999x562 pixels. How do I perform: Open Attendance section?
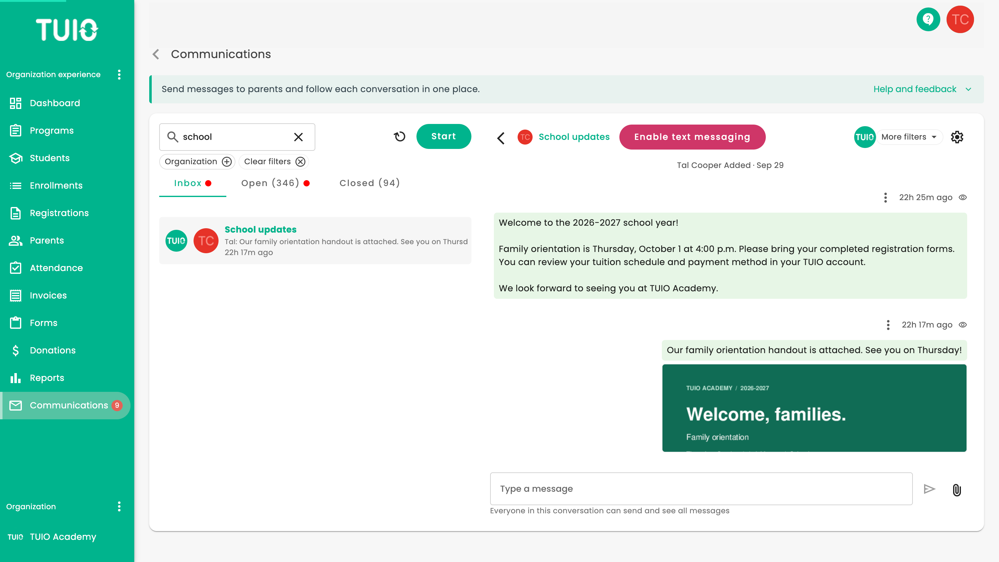click(66, 268)
